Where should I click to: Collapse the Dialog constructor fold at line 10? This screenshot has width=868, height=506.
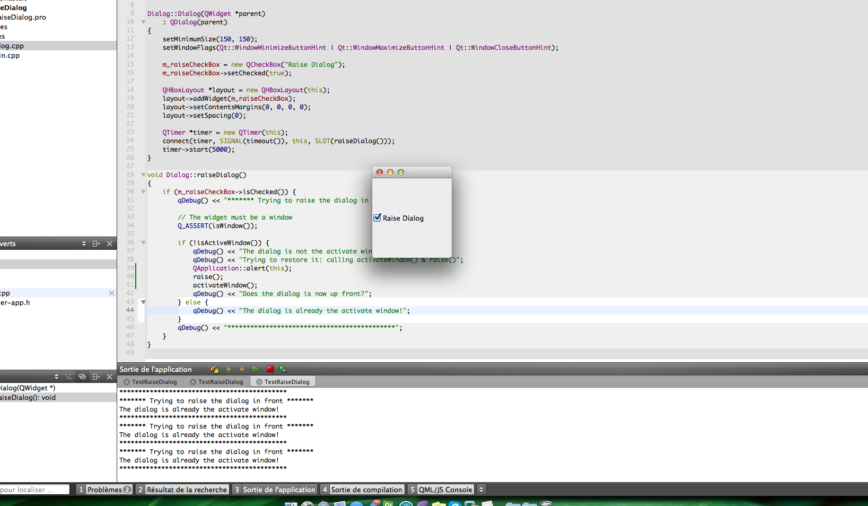click(x=143, y=22)
